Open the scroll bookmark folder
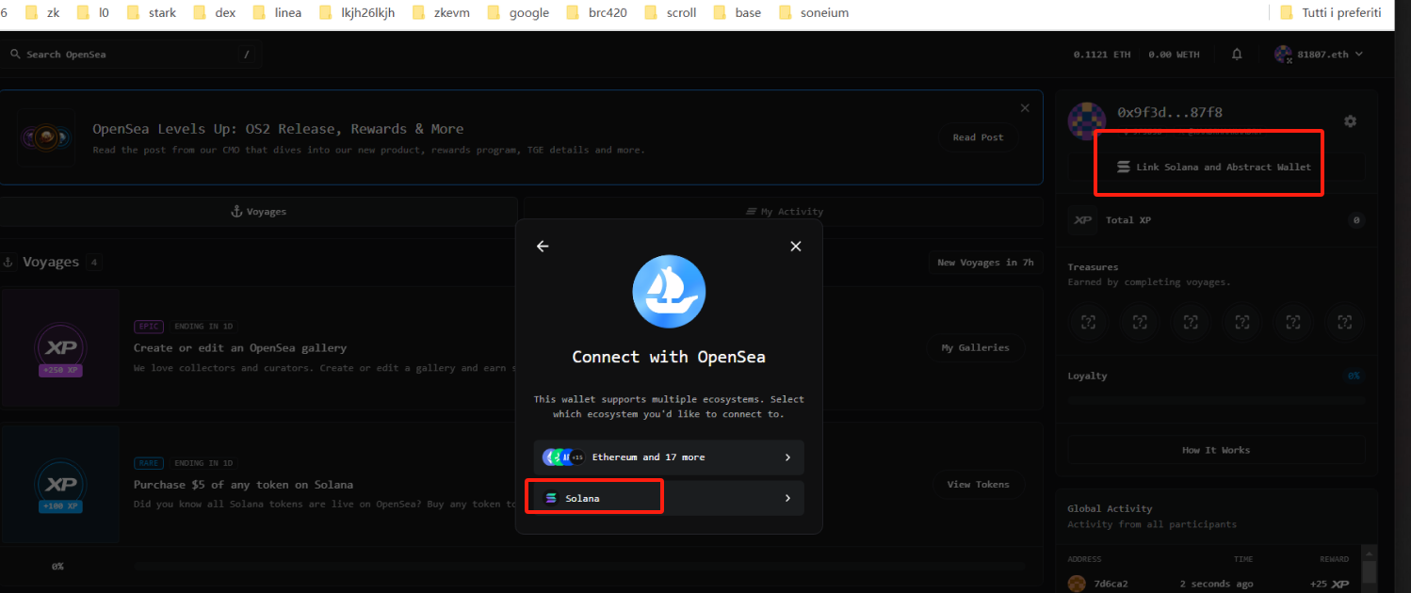1411x593 pixels. click(x=671, y=13)
